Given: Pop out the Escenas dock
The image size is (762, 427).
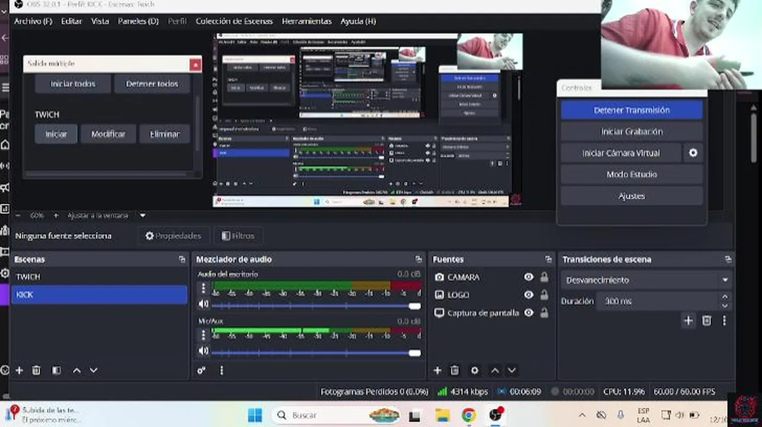Looking at the screenshot, I should coord(182,259).
